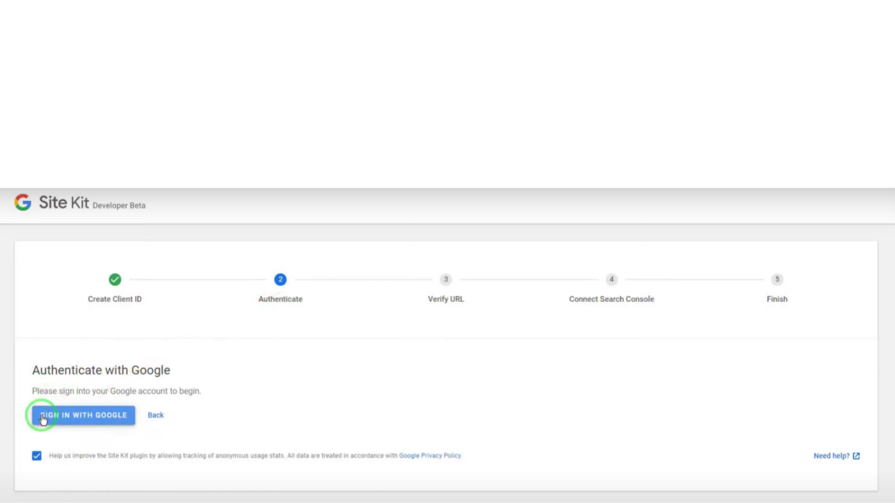Image resolution: width=895 pixels, height=503 pixels.
Task: Select step 4 Connect Search Console circle
Action: [611, 279]
